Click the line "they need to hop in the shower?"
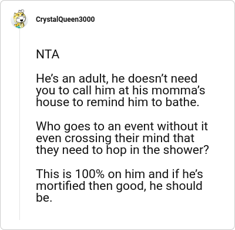Image resolution: width=235 pixels, height=230 pixels. pyautogui.click(x=122, y=150)
